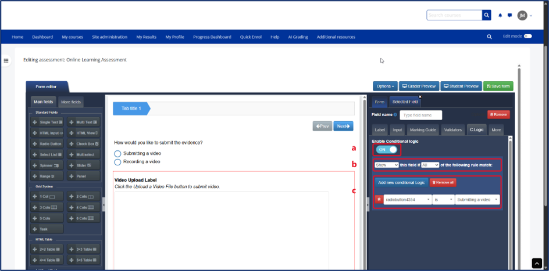The height and width of the screenshot is (271, 549).
Task: Open the notifications bell icon
Action: coord(500,15)
